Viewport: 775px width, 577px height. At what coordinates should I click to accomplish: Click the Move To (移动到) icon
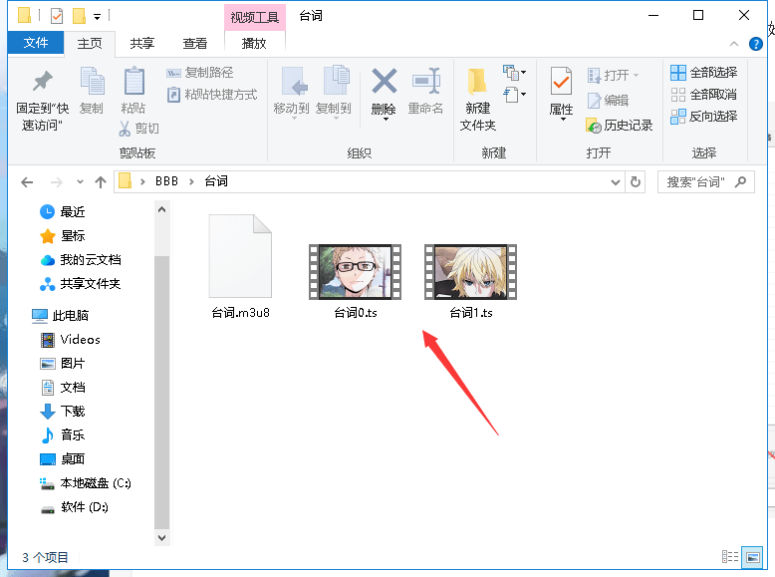pos(294,81)
